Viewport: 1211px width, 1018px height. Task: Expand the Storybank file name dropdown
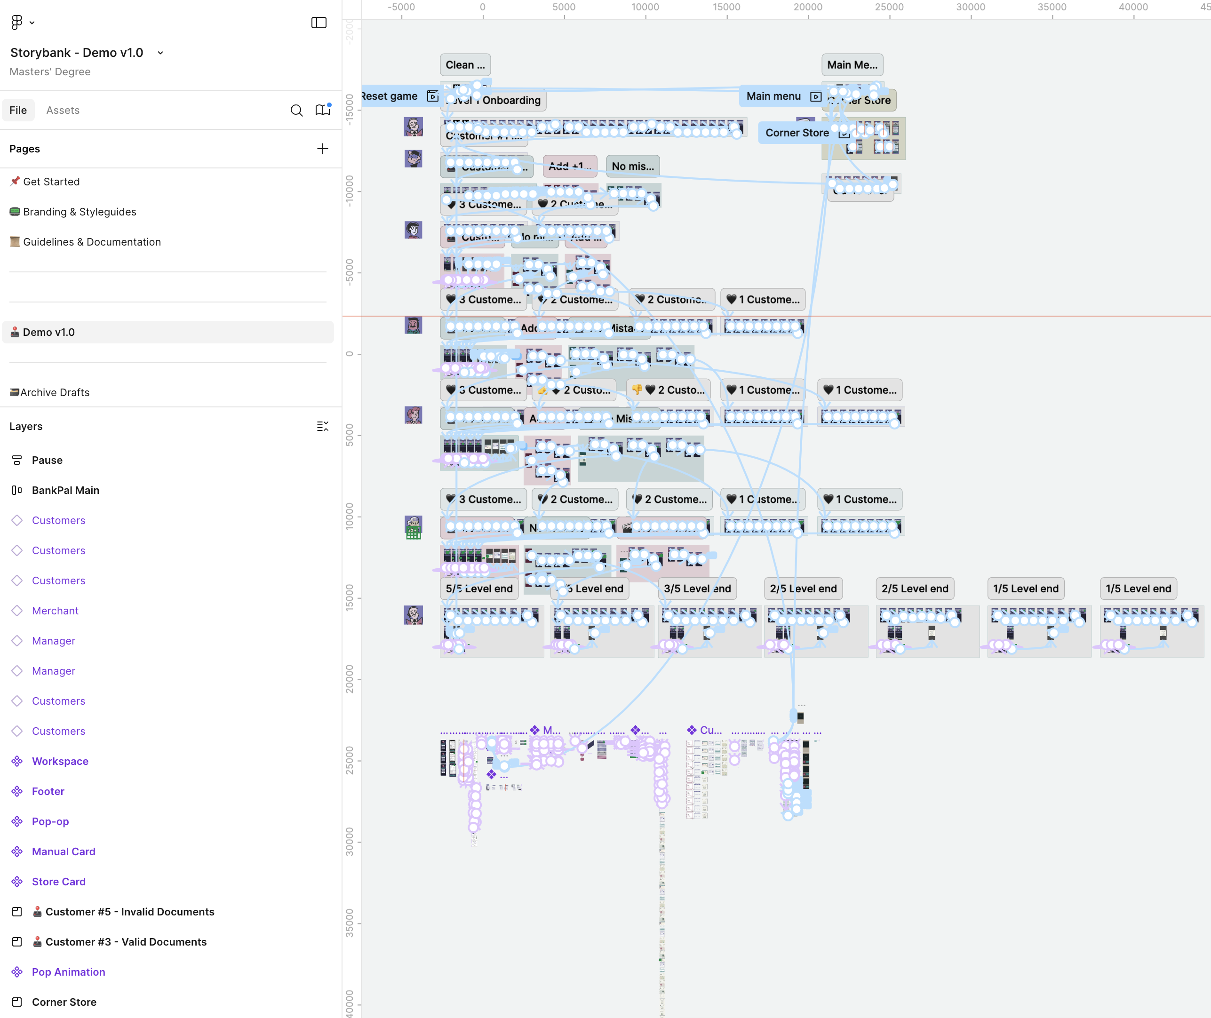160,53
